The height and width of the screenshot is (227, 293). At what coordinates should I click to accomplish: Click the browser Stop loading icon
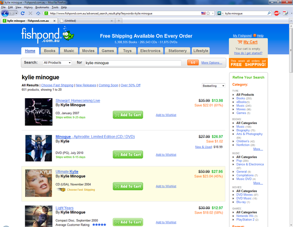pos(30,13)
